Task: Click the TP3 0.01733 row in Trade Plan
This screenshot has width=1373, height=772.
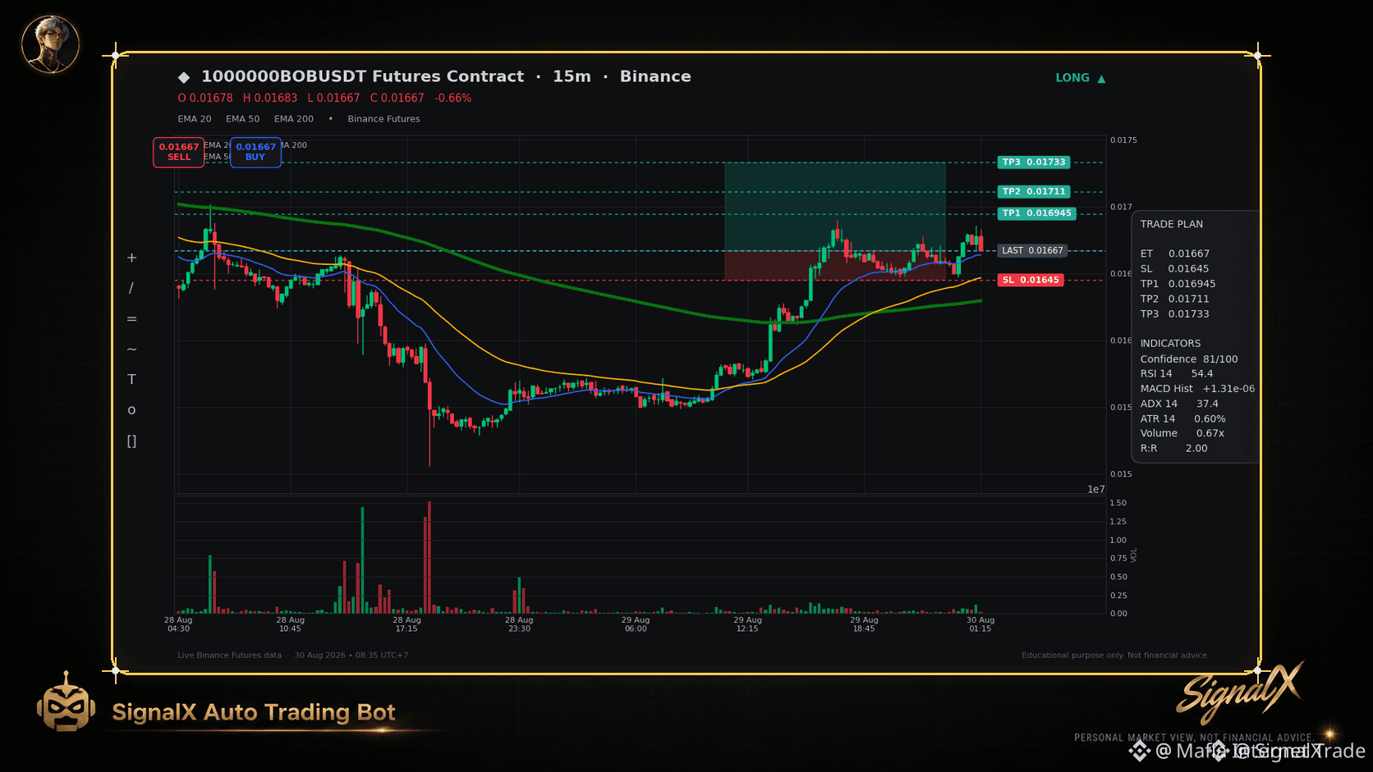Action: 1174,314
